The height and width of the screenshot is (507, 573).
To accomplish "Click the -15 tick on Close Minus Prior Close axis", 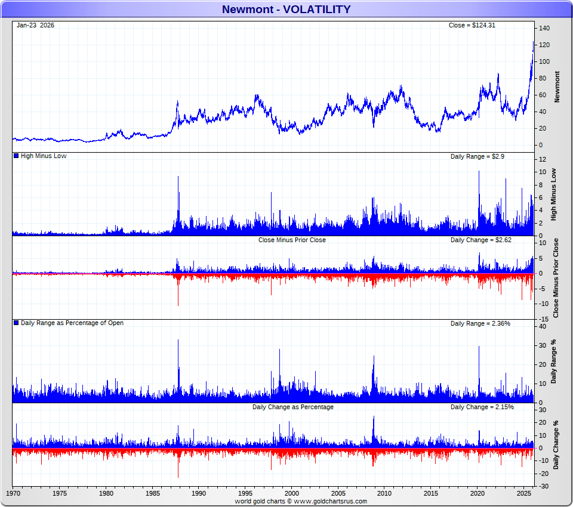I will [543, 319].
